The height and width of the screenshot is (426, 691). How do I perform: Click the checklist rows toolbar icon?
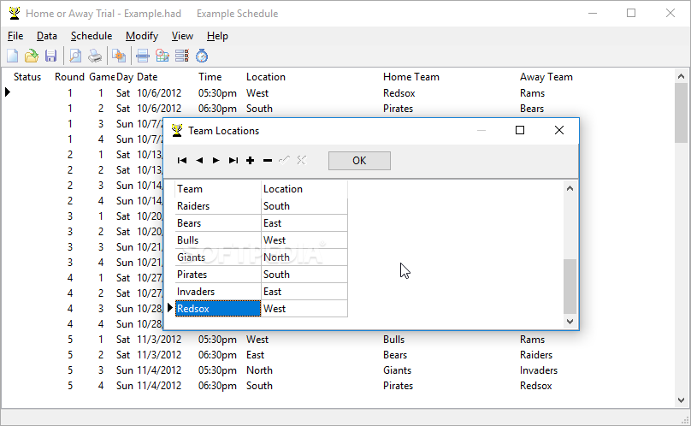(x=182, y=56)
